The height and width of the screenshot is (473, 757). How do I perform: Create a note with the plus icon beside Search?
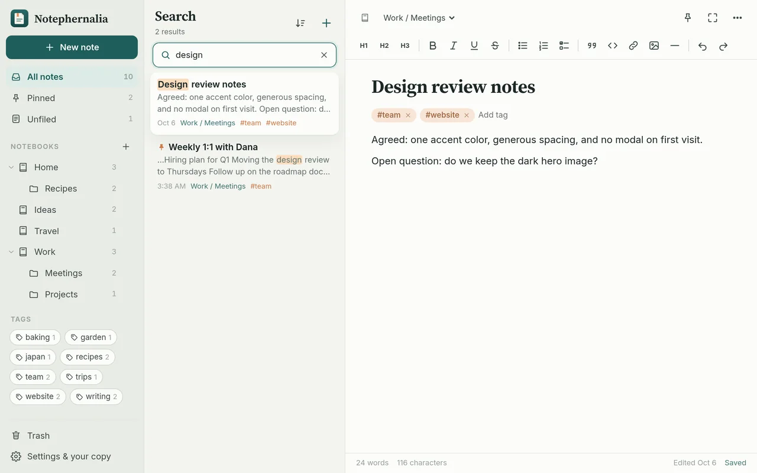(326, 23)
